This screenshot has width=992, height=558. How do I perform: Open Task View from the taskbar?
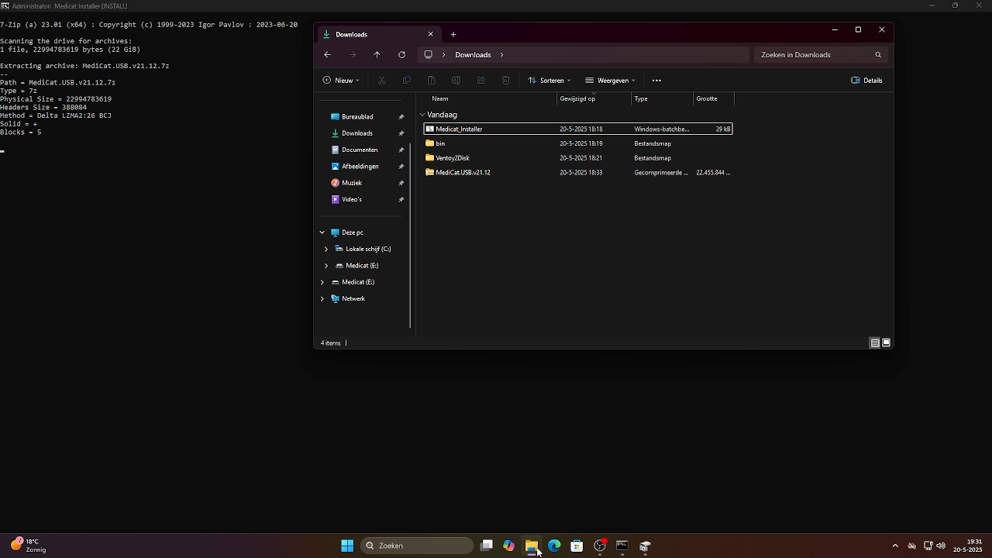[486, 546]
